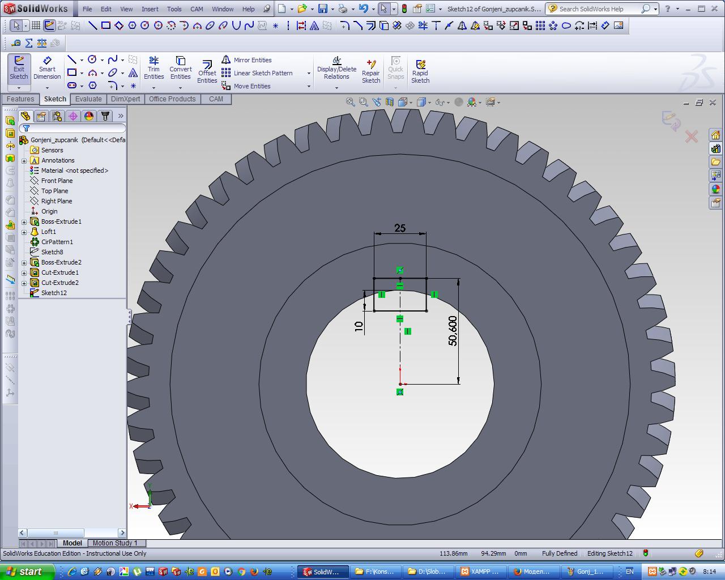The image size is (725, 580).
Task: Open the PropertyManager tab icon
Action: [x=41, y=116]
